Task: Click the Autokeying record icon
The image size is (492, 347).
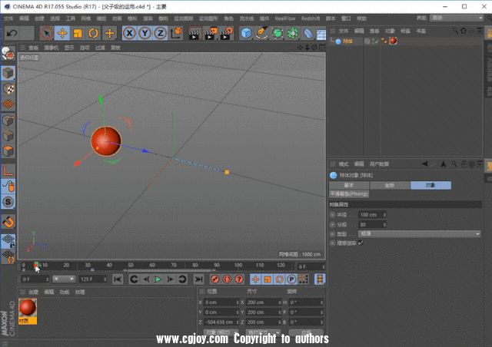Action: pyautogui.click(x=227, y=279)
